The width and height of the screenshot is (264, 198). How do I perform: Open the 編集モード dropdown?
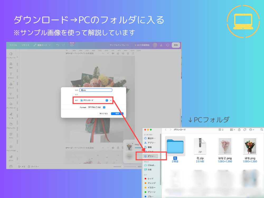click(42, 45)
